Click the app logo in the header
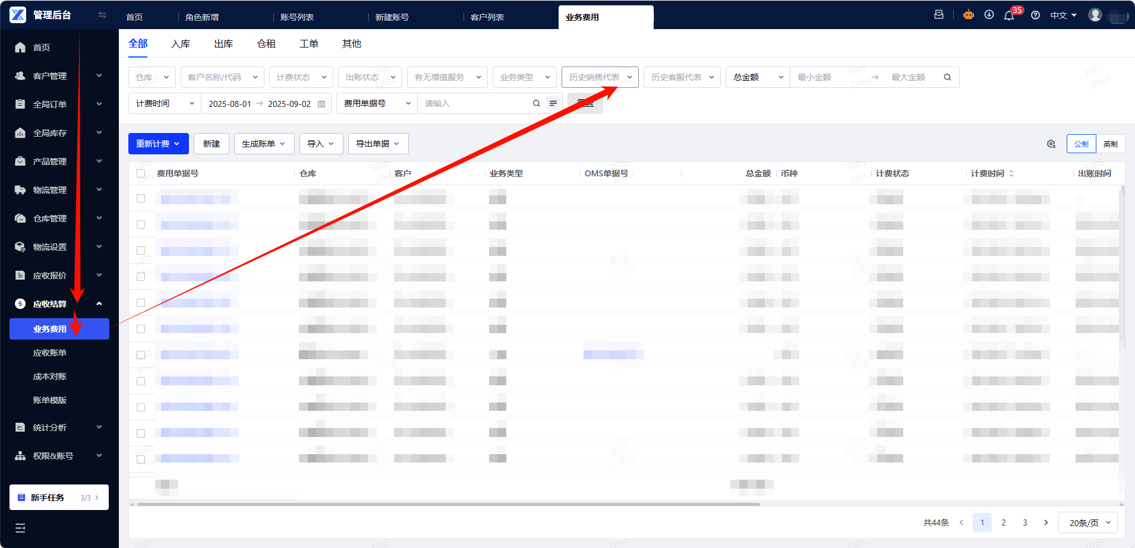The image size is (1135, 548). pos(18,15)
